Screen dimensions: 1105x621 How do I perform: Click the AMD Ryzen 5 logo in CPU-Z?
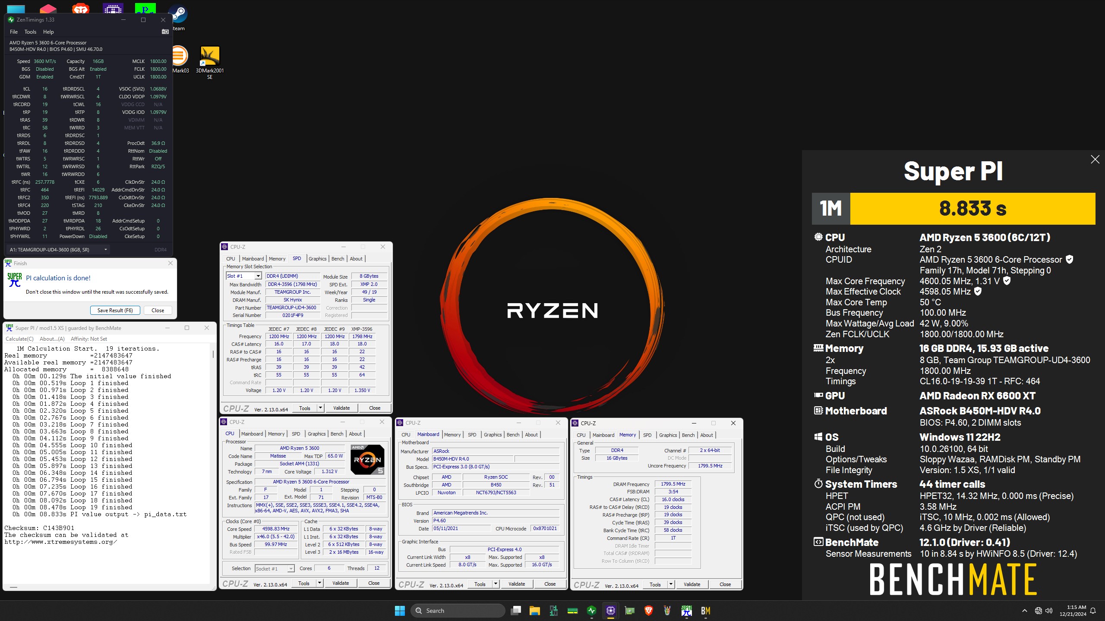point(367,460)
